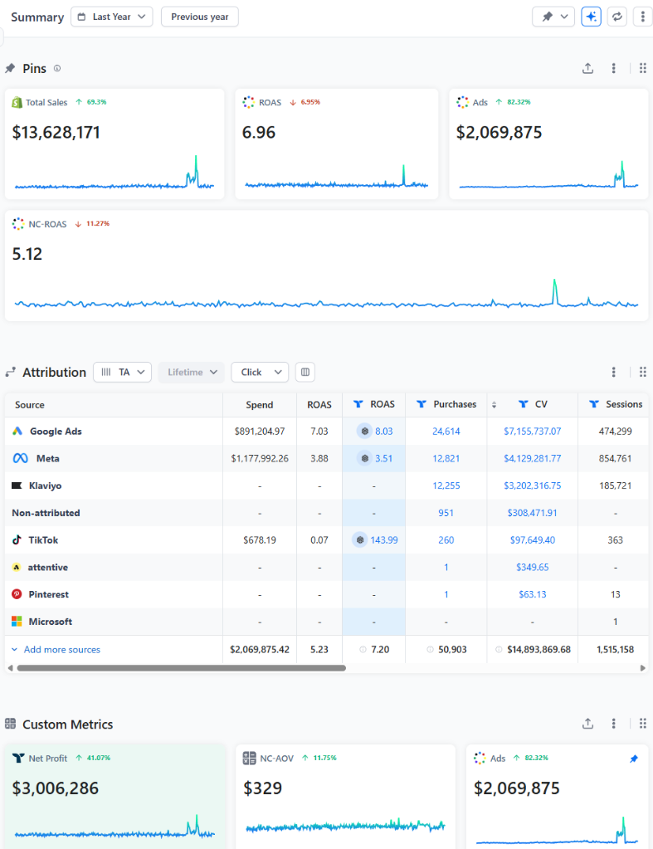Click the column layout icon beside Click dropdown
The image size is (653, 849).
click(305, 372)
